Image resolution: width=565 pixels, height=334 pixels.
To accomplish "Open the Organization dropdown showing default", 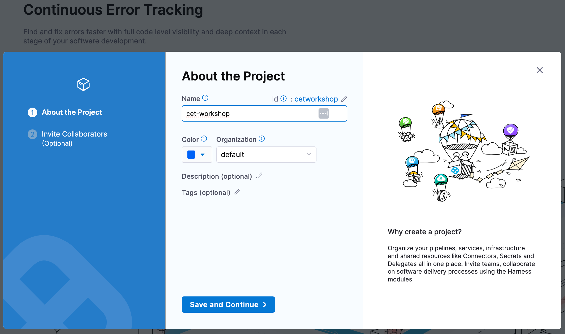I will click(266, 154).
